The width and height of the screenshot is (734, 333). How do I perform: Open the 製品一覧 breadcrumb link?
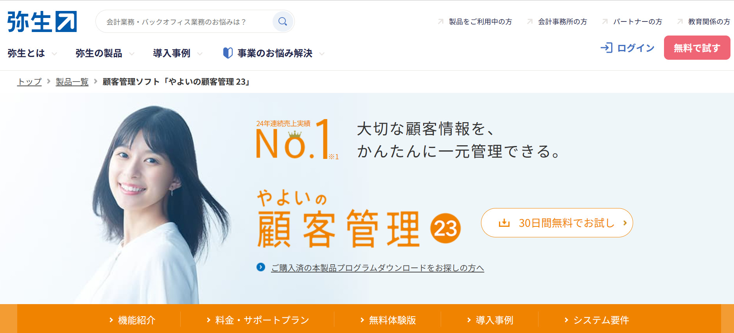coord(72,82)
